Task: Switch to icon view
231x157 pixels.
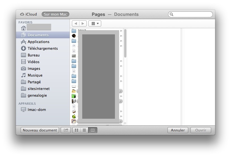Action: 76,130
